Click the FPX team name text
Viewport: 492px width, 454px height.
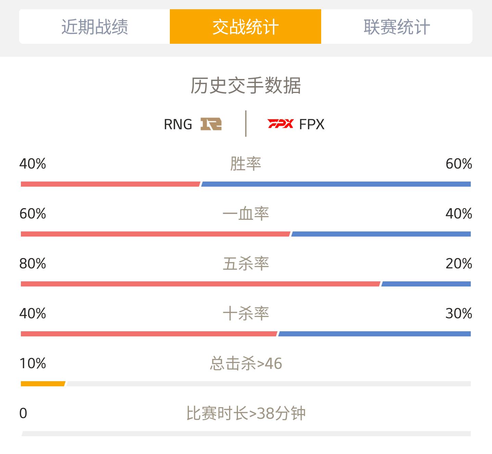point(312,124)
